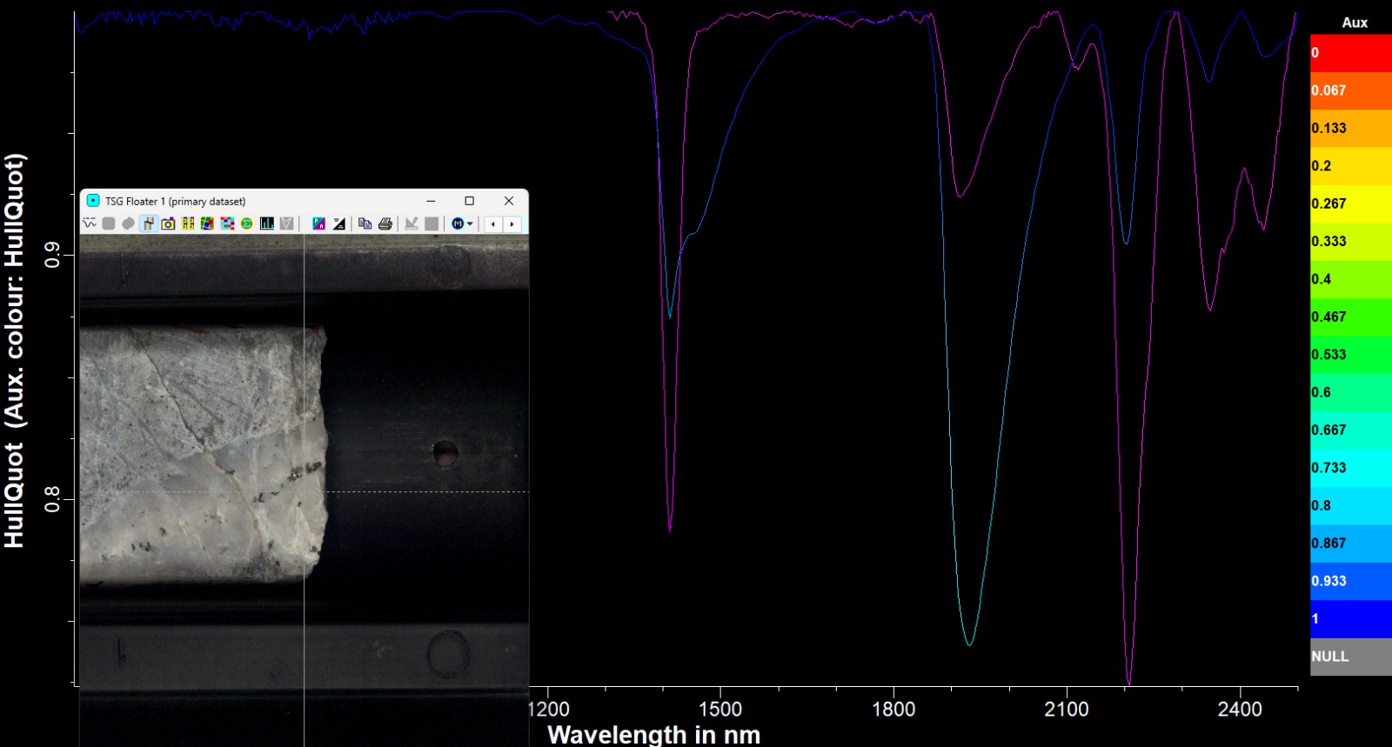This screenshot has height=747, width=1392.
Task: Click the 0.9 y-axis tick label
Action: click(52, 254)
